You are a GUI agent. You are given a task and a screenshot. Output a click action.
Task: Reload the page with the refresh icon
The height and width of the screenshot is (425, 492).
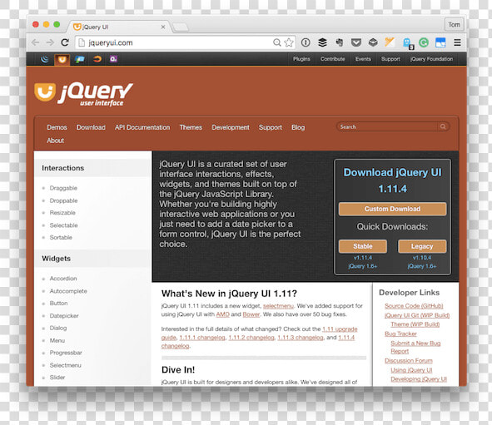point(65,42)
